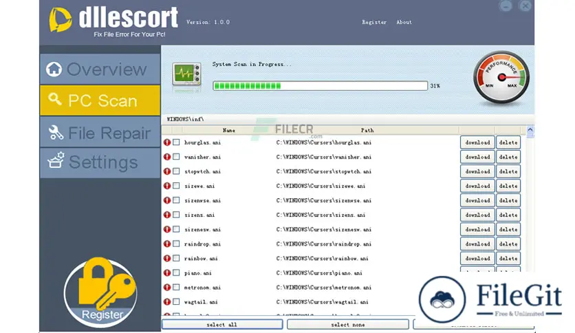Image resolution: width=575 pixels, height=333 pixels.
Task: Click the Settings toolbox icon
Action: tap(56, 160)
